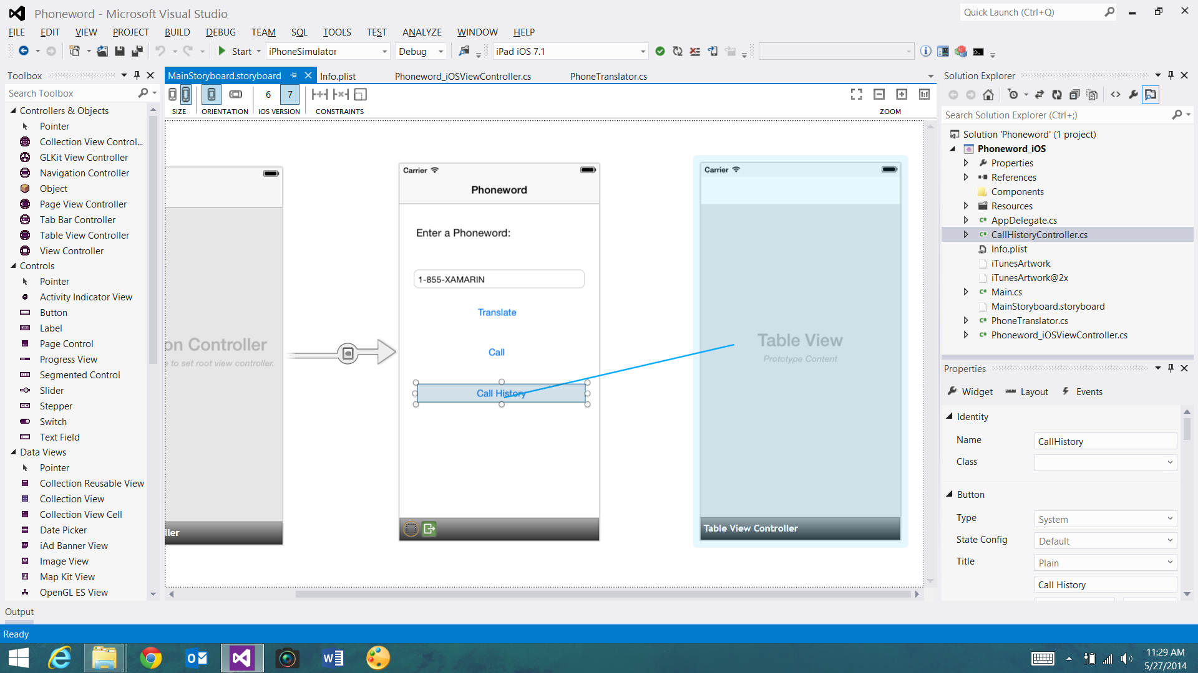Image resolution: width=1198 pixels, height=673 pixels.
Task: Click the designer horizontal scrollbar
Action: [x=602, y=594]
